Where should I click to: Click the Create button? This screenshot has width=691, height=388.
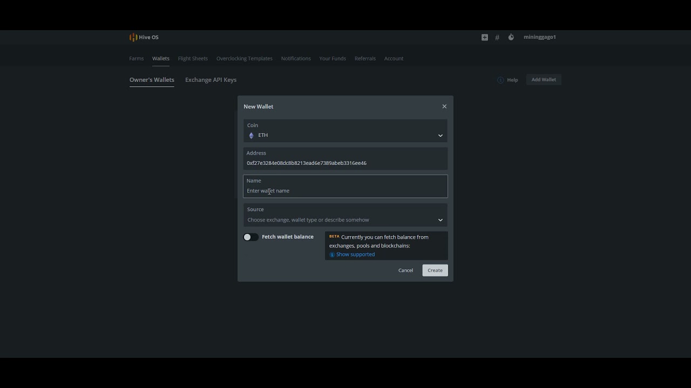click(x=435, y=271)
